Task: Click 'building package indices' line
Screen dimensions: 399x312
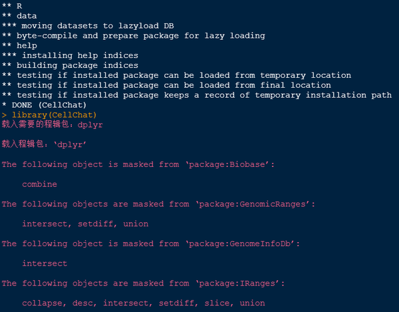Action: [x=70, y=65]
